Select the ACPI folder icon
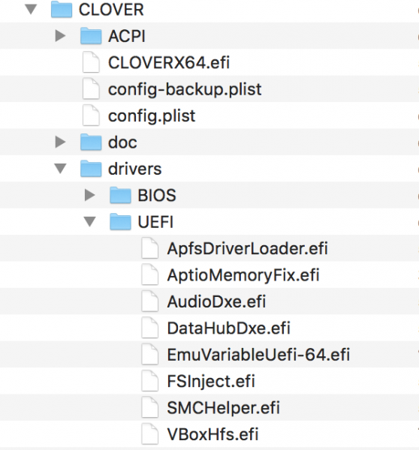The height and width of the screenshot is (450, 419). (91, 36)
